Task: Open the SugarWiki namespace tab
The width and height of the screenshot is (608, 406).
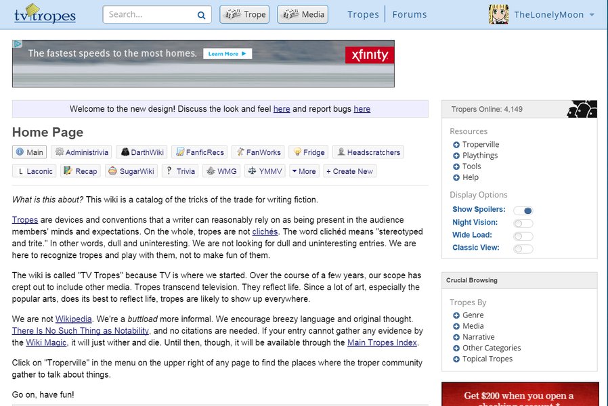Action: pos(131,171)
